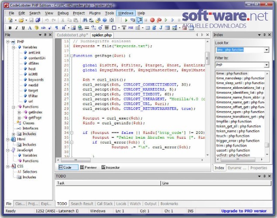Click the Replace toolbar icon
277x218 pixels.
click(91, 20)
